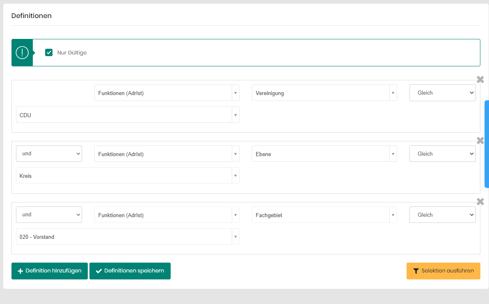Click the blue scrollbar on right edge
This screenshot has width=489, height=304.
[487, 144]
